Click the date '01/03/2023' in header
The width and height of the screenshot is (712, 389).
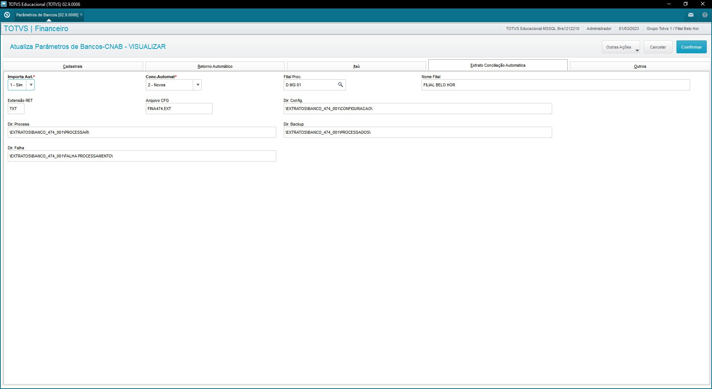[629, 29]
